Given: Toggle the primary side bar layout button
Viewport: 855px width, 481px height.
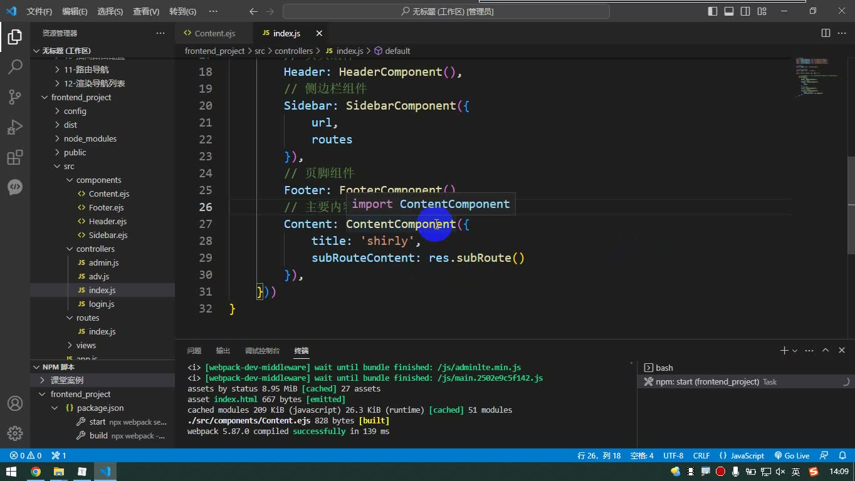Looking at the screenshot, I should point(713,11).
